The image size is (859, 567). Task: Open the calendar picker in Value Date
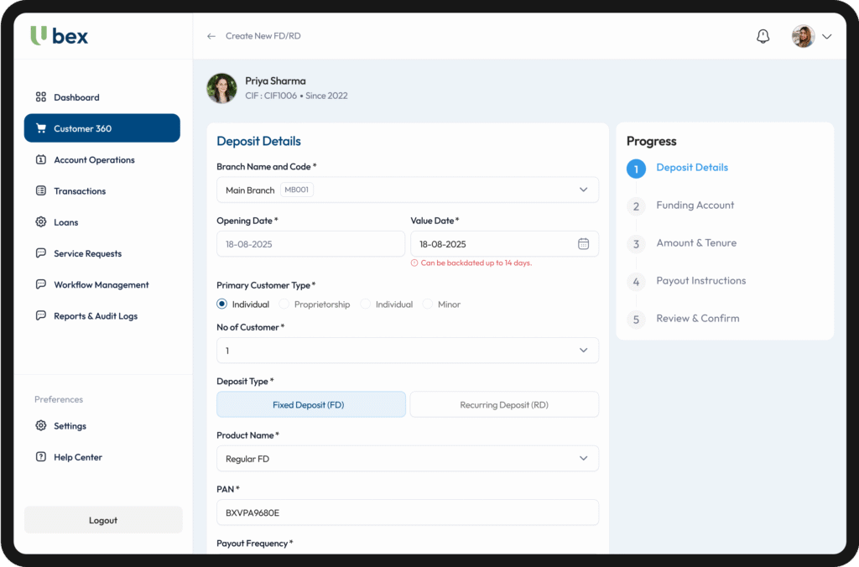[x=583, y=244]
